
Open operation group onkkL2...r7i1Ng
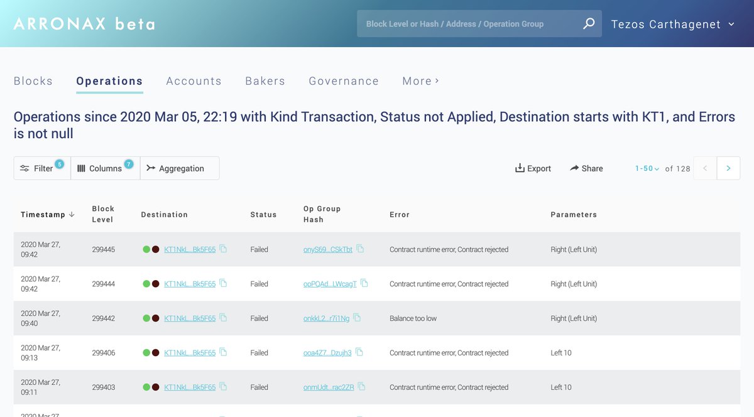326,318
